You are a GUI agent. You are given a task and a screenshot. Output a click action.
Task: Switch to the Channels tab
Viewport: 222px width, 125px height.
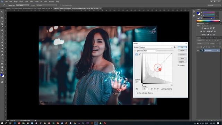coord(204,38)
